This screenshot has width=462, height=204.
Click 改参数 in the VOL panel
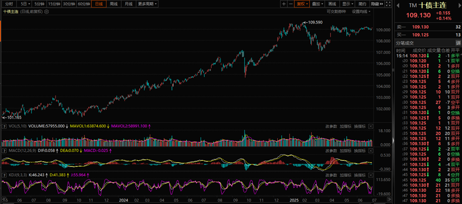point(331,126)
